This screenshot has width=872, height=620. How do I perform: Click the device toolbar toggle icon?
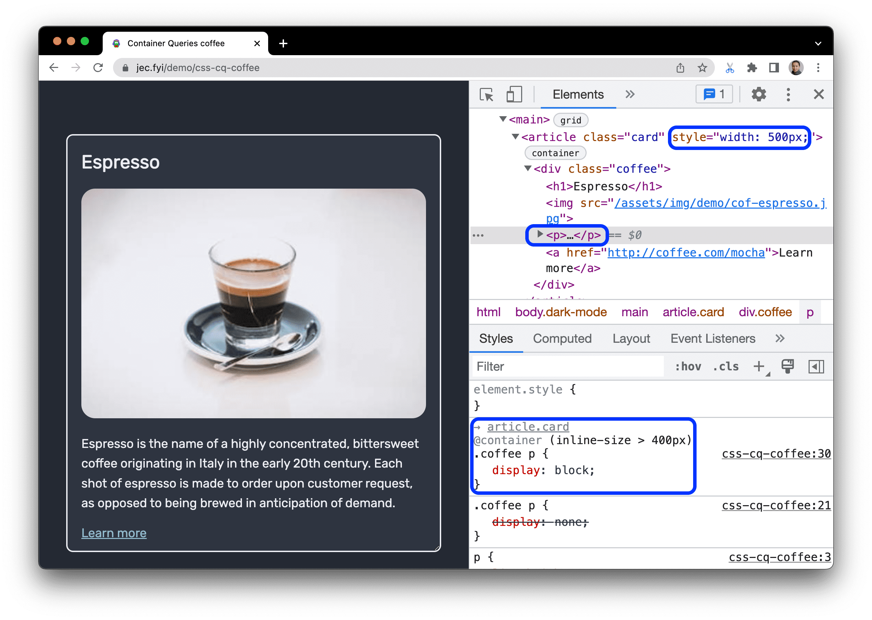click(x=512, y=94)
